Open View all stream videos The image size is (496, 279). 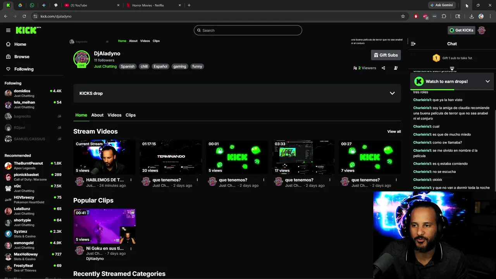394,131
